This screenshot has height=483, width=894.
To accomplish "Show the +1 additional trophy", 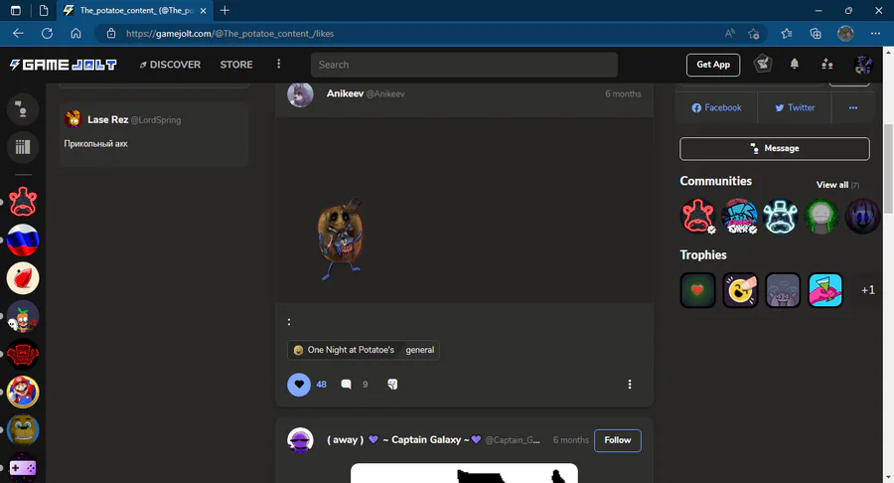I will [x=868, y=290].
